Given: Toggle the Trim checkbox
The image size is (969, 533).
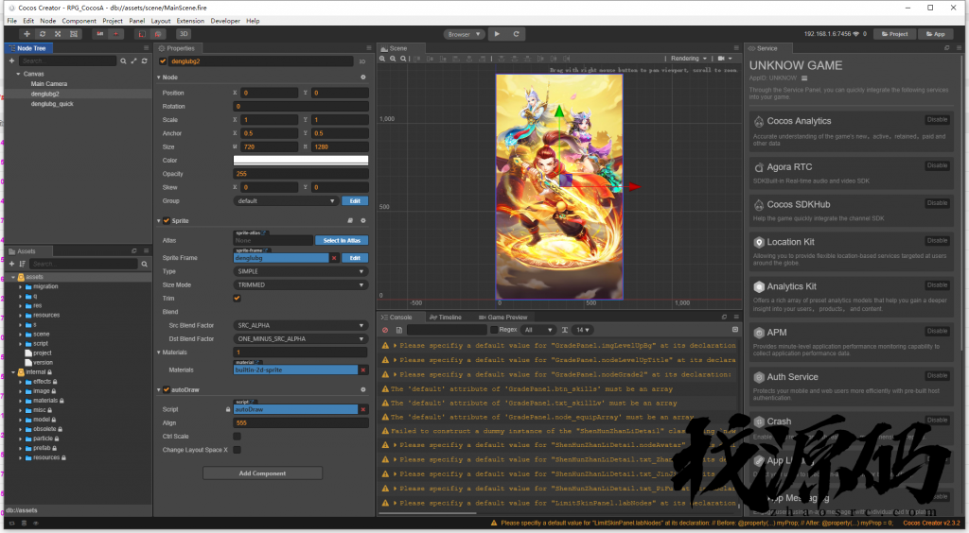Looking at the screenshot, I should pos(237,299).
